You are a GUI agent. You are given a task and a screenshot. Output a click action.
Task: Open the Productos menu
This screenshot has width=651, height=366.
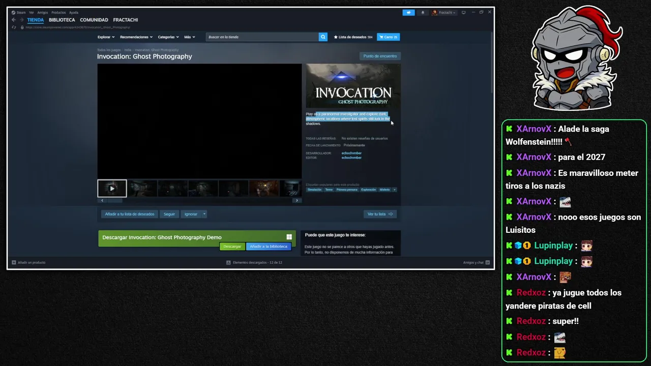[x=58, y=12]
